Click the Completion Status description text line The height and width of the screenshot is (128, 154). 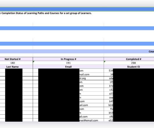tap(46, 13)
